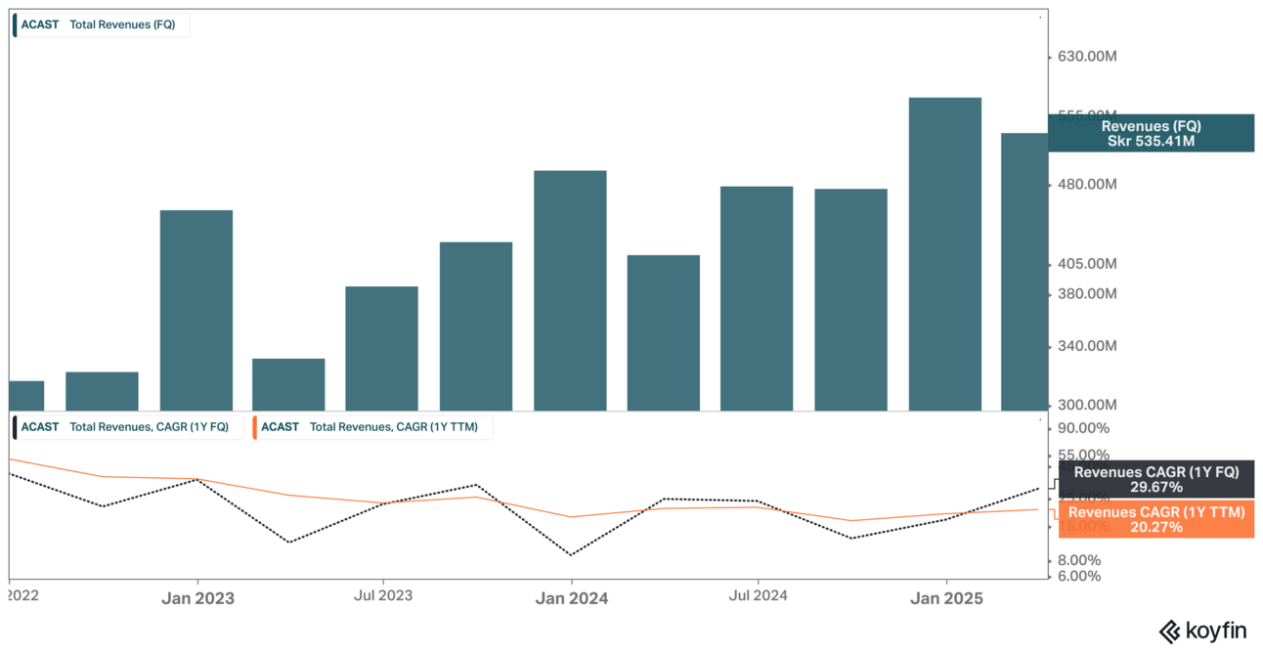Screen dimensions: 1263x653
Task: Click the revenue bar above the Jan 2024 label
Action: pyautogui.click(x=570, y=290)
